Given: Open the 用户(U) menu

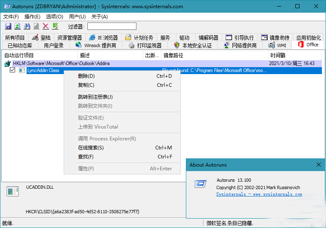Looking at the screenshot, I should tap(77, 17).
